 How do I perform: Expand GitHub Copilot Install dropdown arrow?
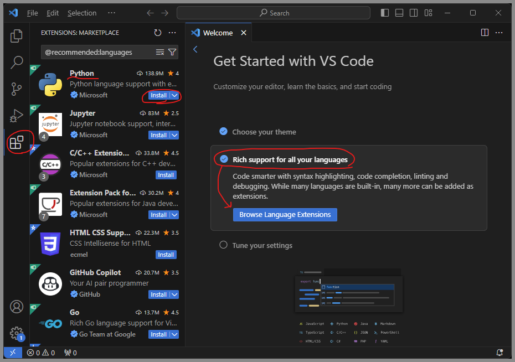pyautogui.click(x=175, y=294)
